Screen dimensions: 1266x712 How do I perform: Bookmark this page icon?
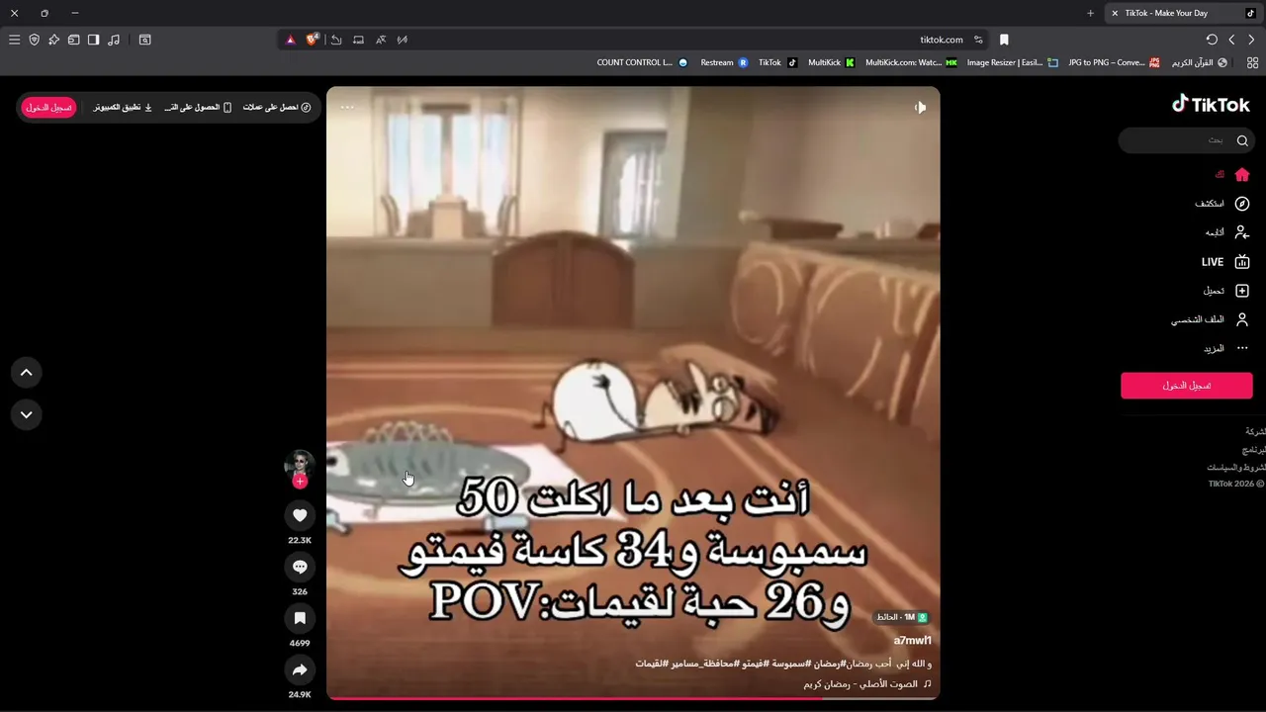(x=1004, y=40)
